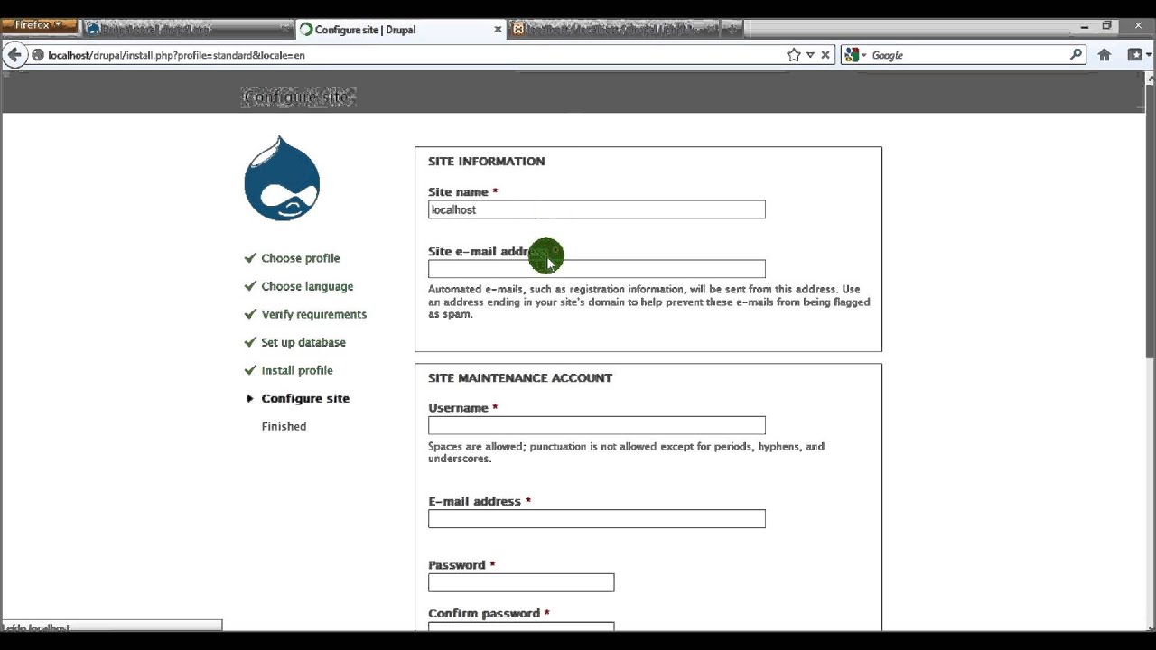Stop loading the page with the X icon
This screenshot has width=1156, height=650.
coord(825,55)
